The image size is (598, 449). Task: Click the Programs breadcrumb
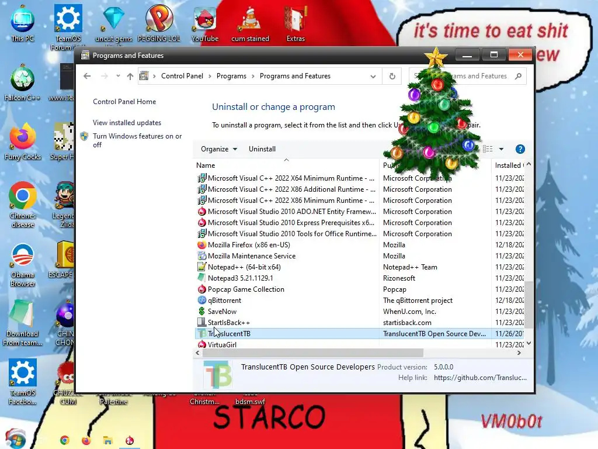point(231,76)
